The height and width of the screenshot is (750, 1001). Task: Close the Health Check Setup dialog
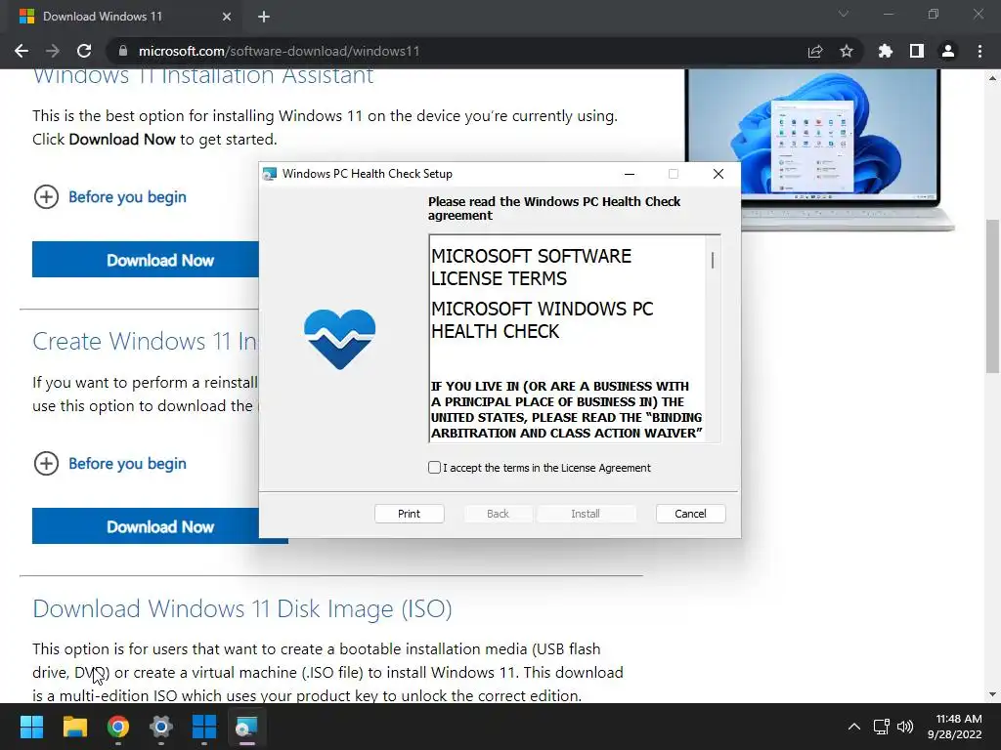718,174
